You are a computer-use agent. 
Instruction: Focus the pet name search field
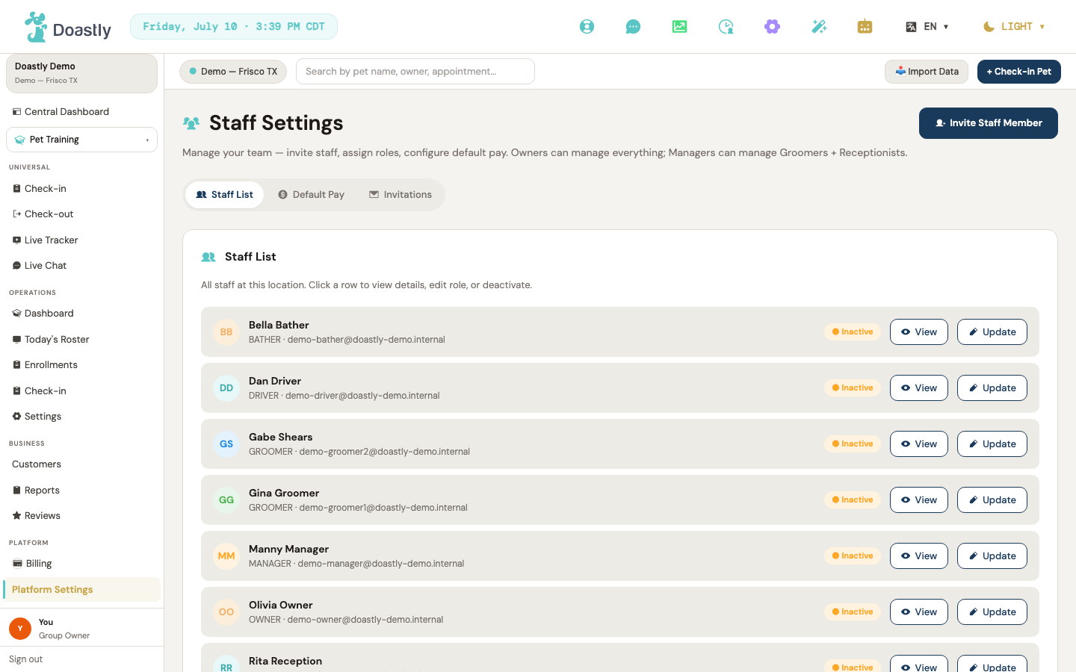(x=415, y=72)
